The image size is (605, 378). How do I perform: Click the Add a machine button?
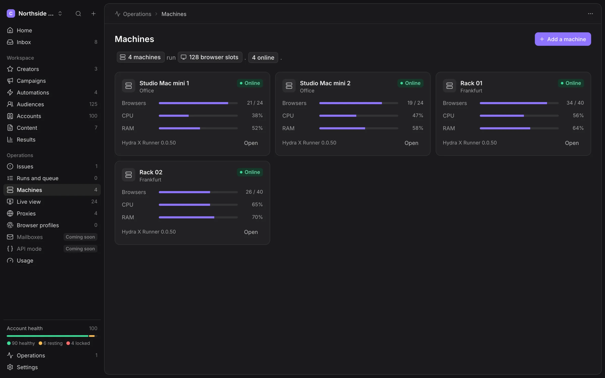[563, 39]
